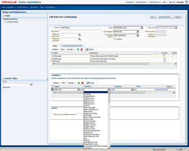Click the Save and Close button
Viewport: 189px width, 151px height.
click(165, 17)
